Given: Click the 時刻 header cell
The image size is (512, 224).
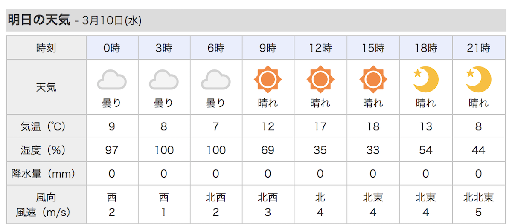Looking at the screenshot, I should point(46,48).
